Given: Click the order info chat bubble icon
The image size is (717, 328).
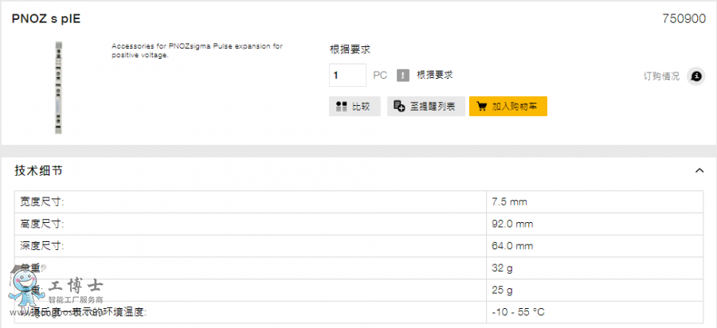Looking at the screenshot, I should pos(696,76).
